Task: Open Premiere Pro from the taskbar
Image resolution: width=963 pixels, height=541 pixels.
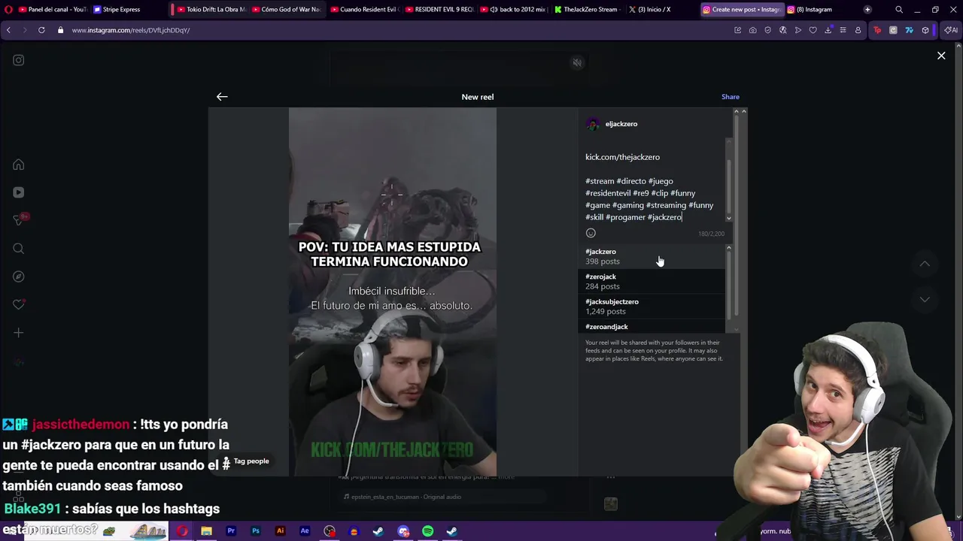Action: coord(231,531)
